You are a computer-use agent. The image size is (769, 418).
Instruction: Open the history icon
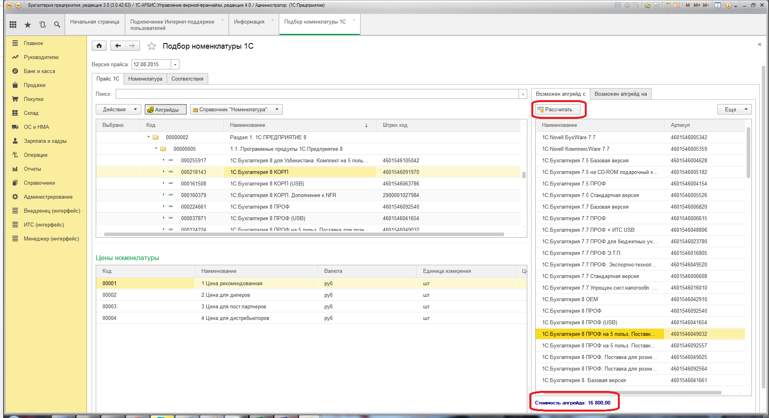pyautogui.click(x=42, y=25)
